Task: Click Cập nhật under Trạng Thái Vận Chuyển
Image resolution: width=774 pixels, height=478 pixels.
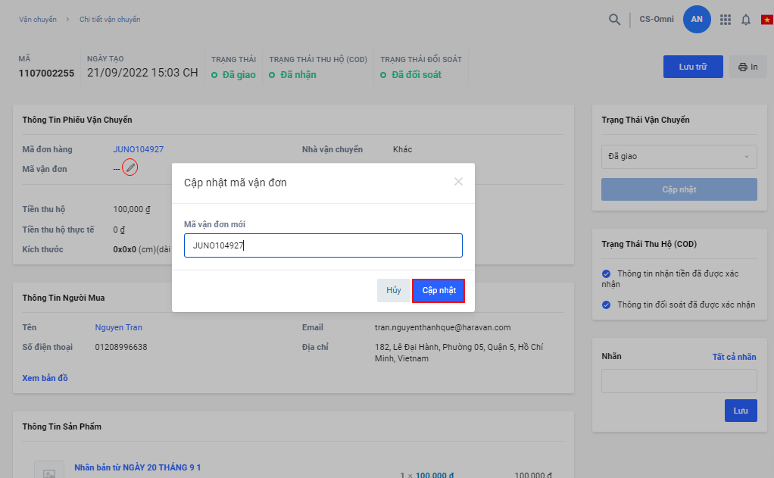Action: pyautogui.click(x=679, y=189)
